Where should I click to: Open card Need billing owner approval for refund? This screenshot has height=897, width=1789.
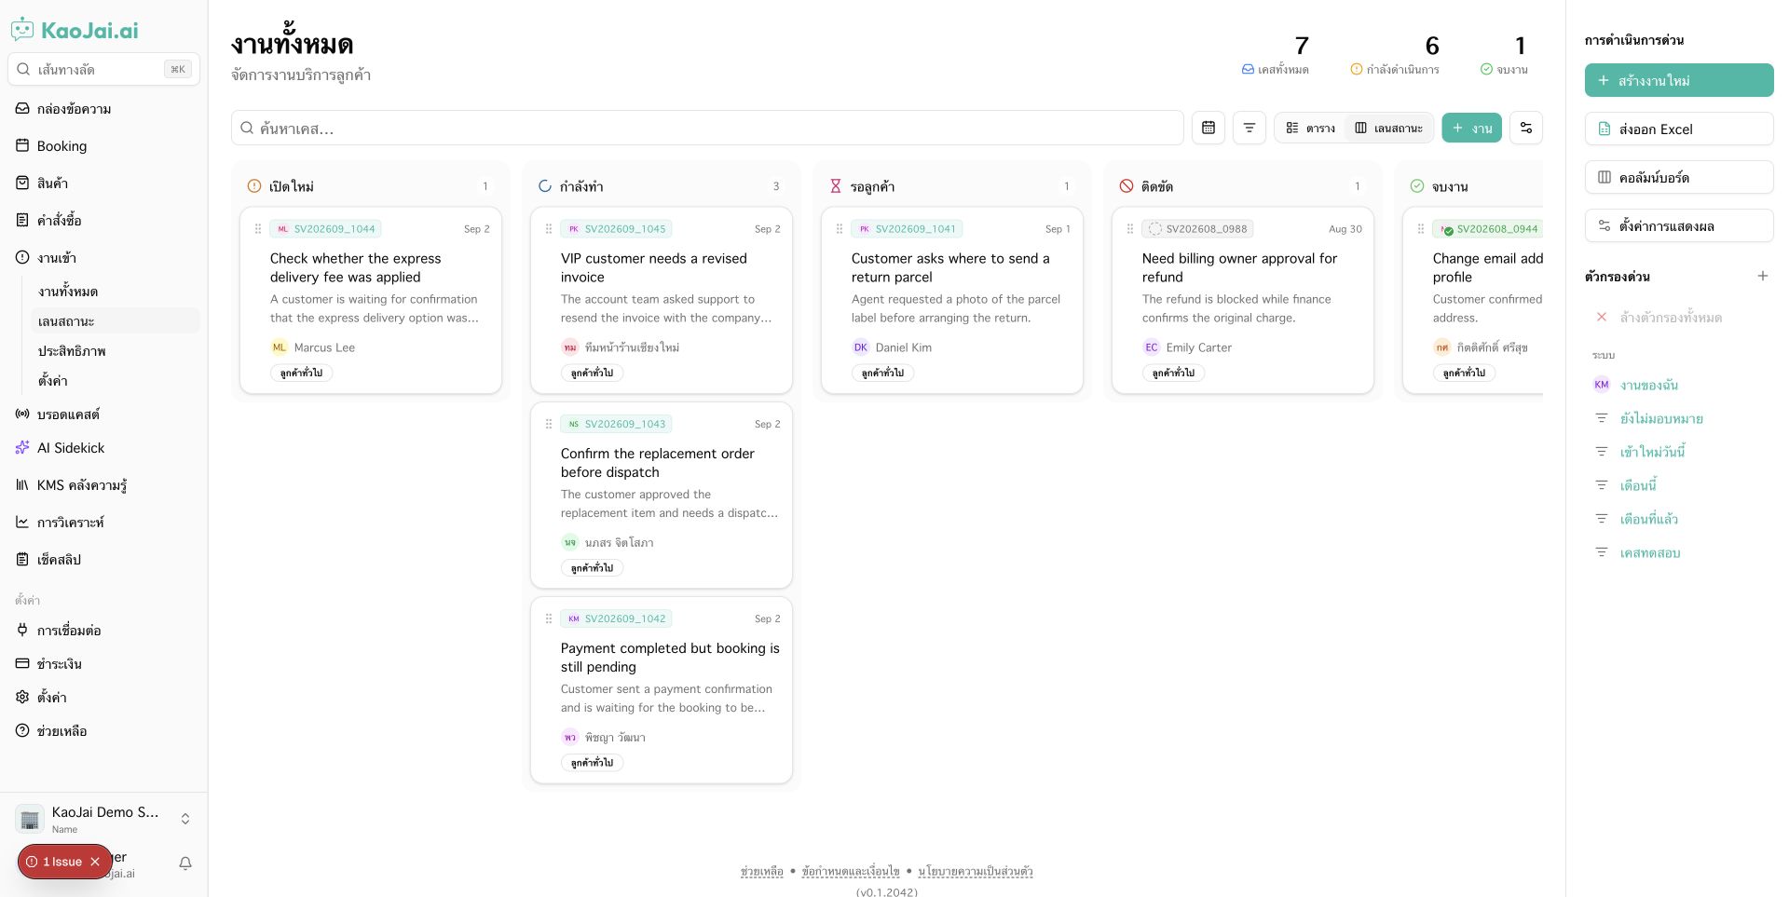[1243, 300]
